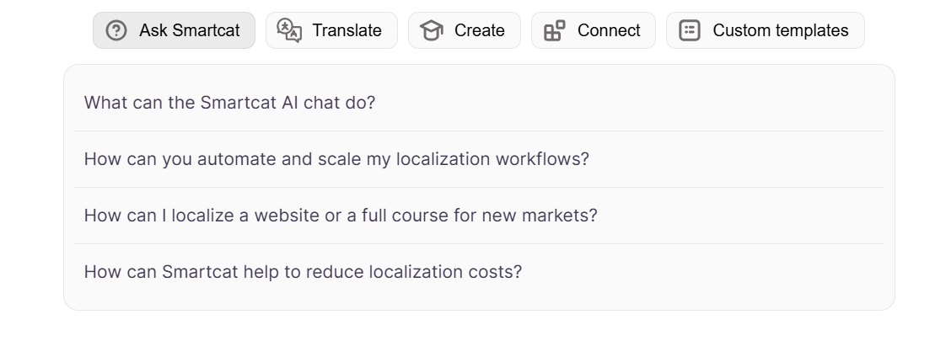Click the Custom templates list icon
946x341 pixels.
coord(690,30)
